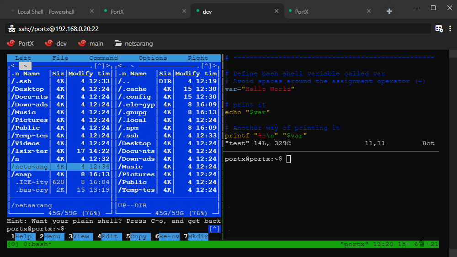The height and width of the screenshot is (257, 457).
Task: Sort left panel by Name column header
Action: [x=31, y=73]
